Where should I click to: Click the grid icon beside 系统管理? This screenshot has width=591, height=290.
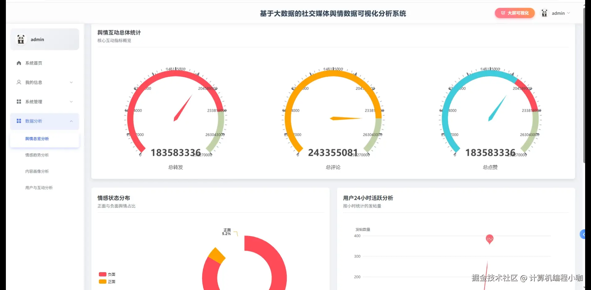(19, 102)
